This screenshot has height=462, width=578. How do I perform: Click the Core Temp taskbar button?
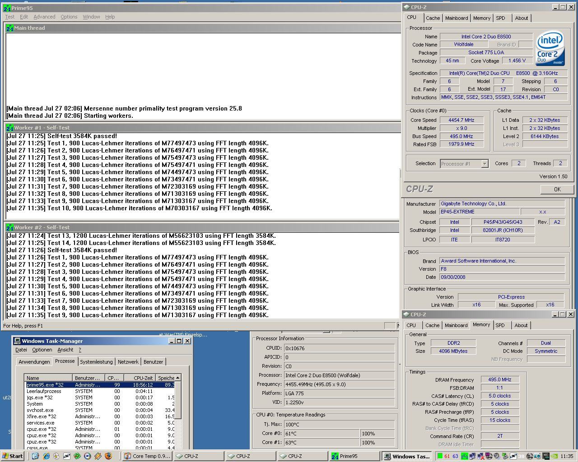point(147,456)
